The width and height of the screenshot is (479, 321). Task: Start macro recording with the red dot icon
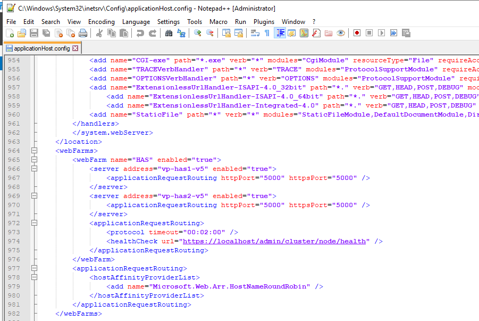point(357,33)
